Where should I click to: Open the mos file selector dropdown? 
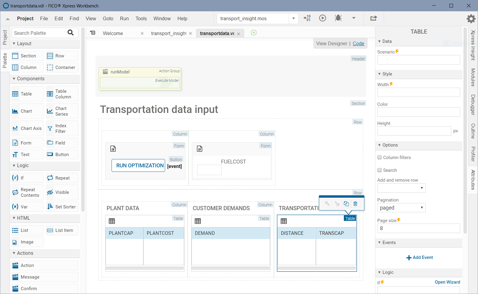click(x=293, y=18)
